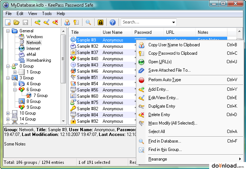Click the group tree scroll down arrow
This screenshot has width=246, height=169.
point(63,121)
